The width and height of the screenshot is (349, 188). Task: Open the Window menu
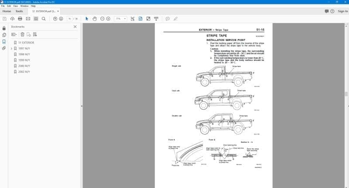point(24,6)
